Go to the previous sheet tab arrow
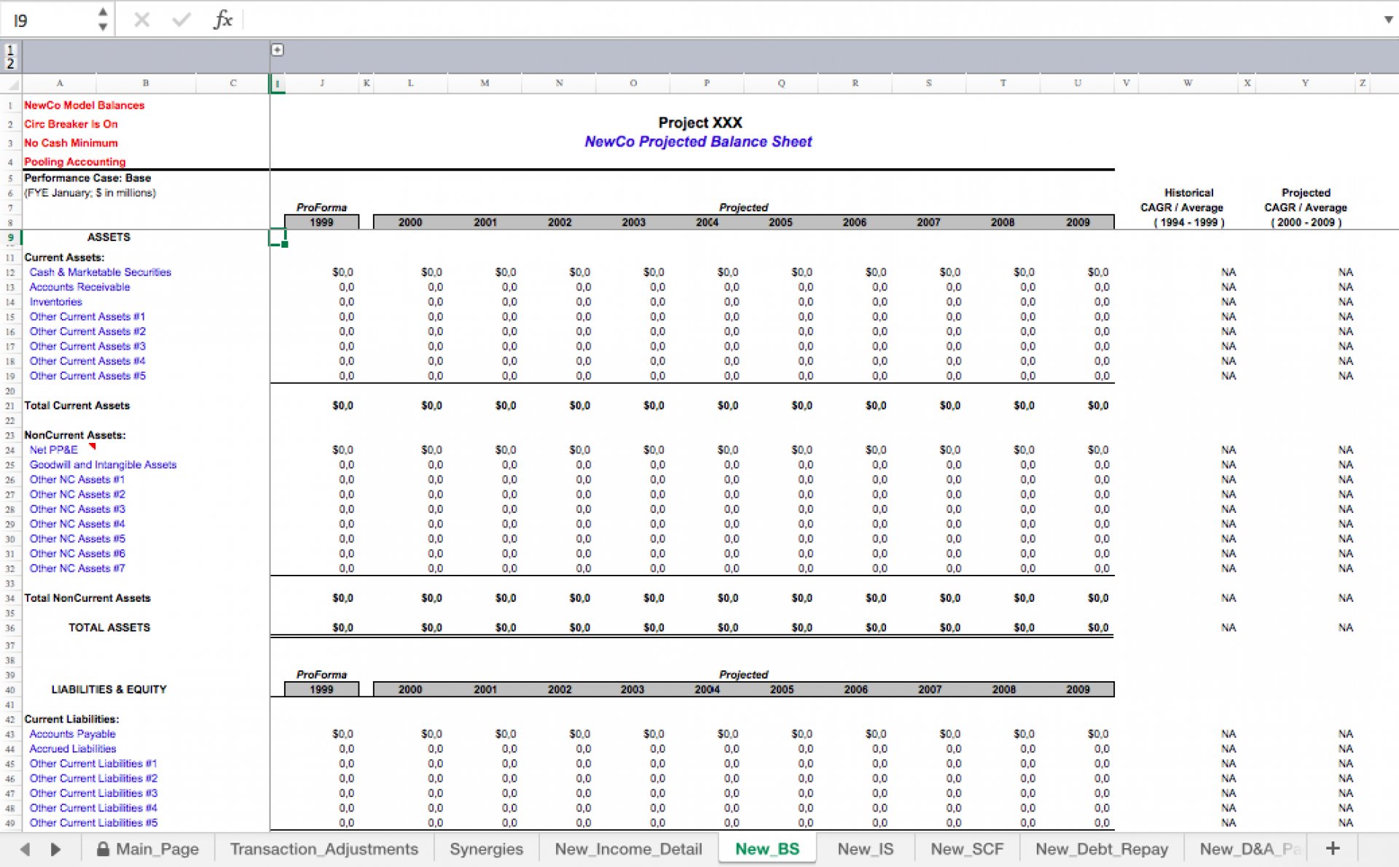The width and height of the screenshot is (1399, 867). (x=26, y=849)
